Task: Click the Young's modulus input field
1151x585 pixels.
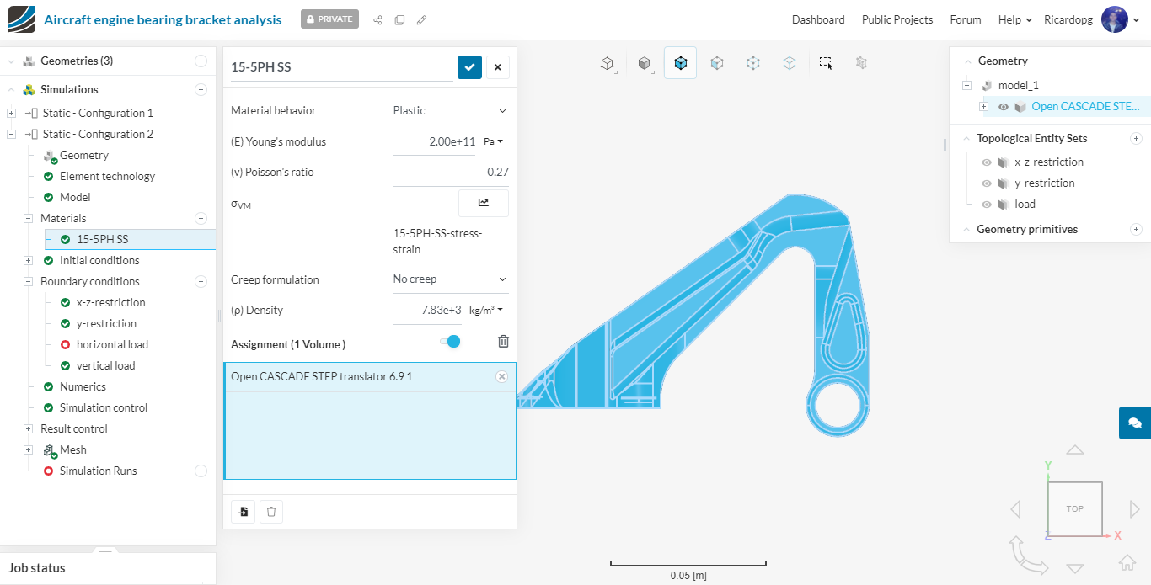Action: (434, 142)
